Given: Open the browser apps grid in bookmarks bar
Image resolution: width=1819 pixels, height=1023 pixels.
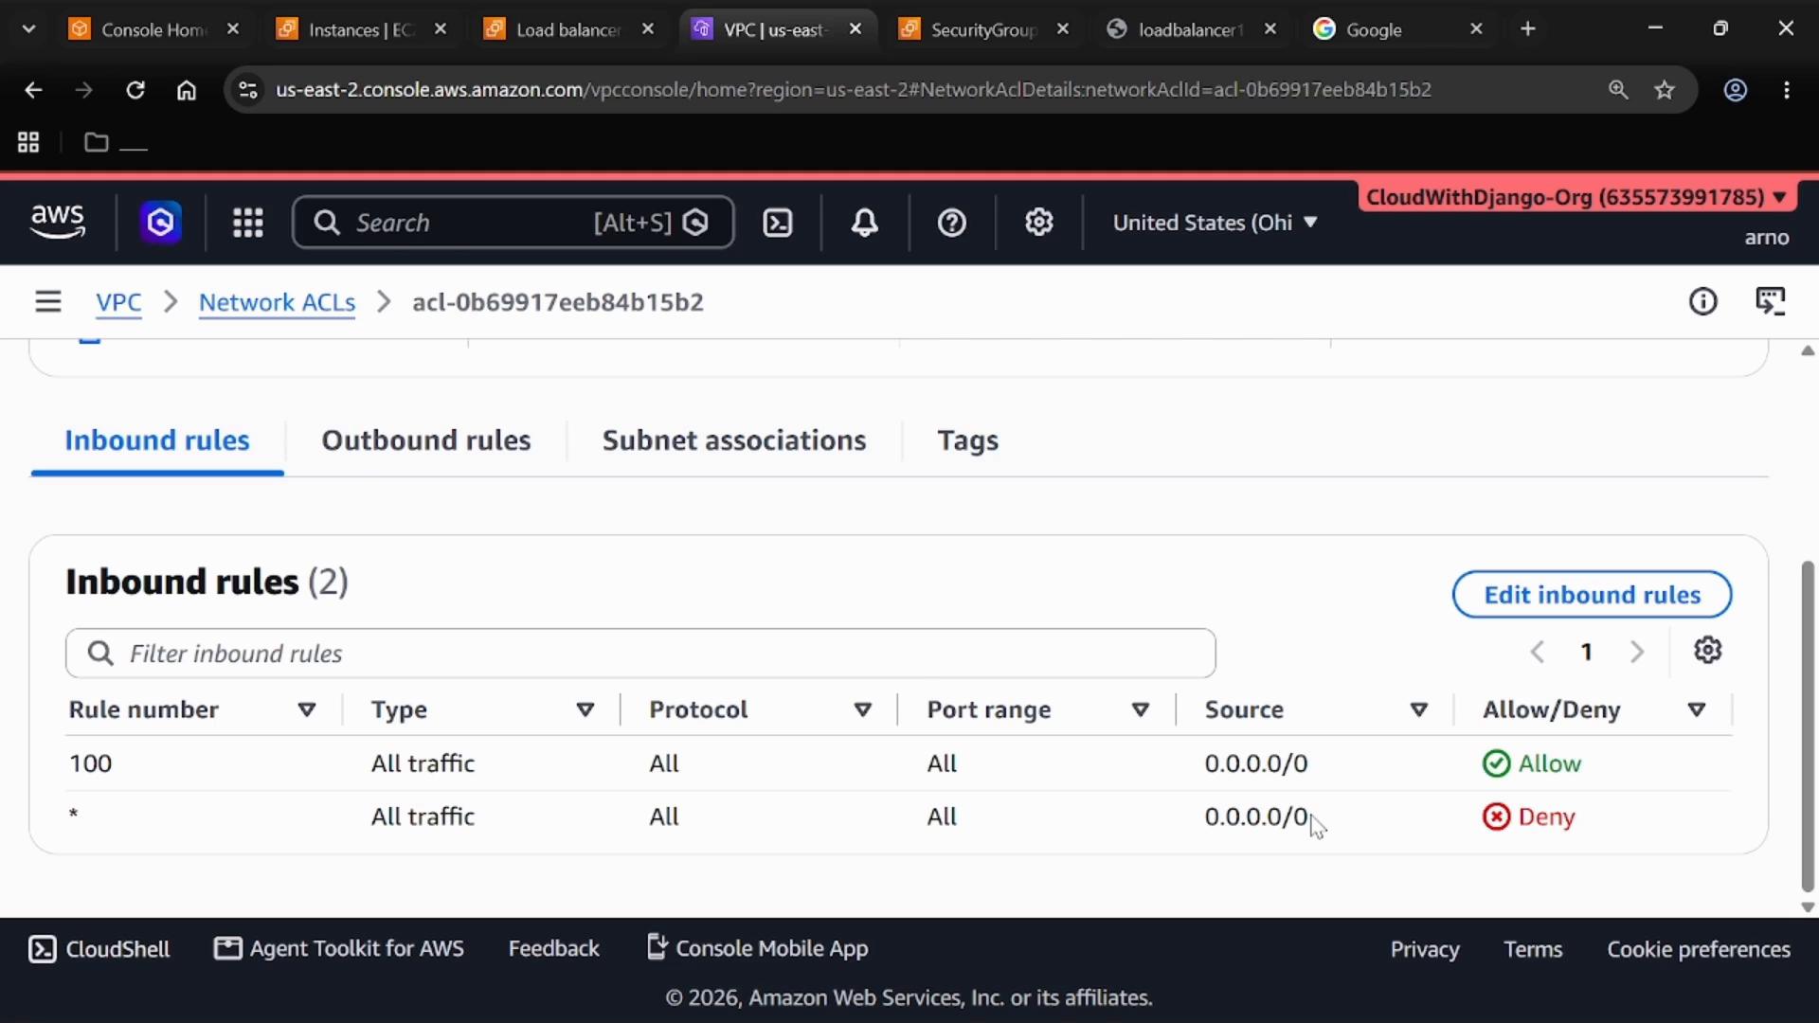Looking at the screenshot, I should pyautogui.click(x=28, y=143).
